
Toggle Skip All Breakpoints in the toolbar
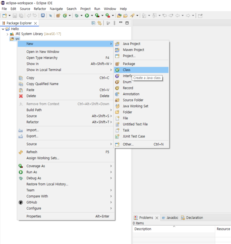pos(51,16)
